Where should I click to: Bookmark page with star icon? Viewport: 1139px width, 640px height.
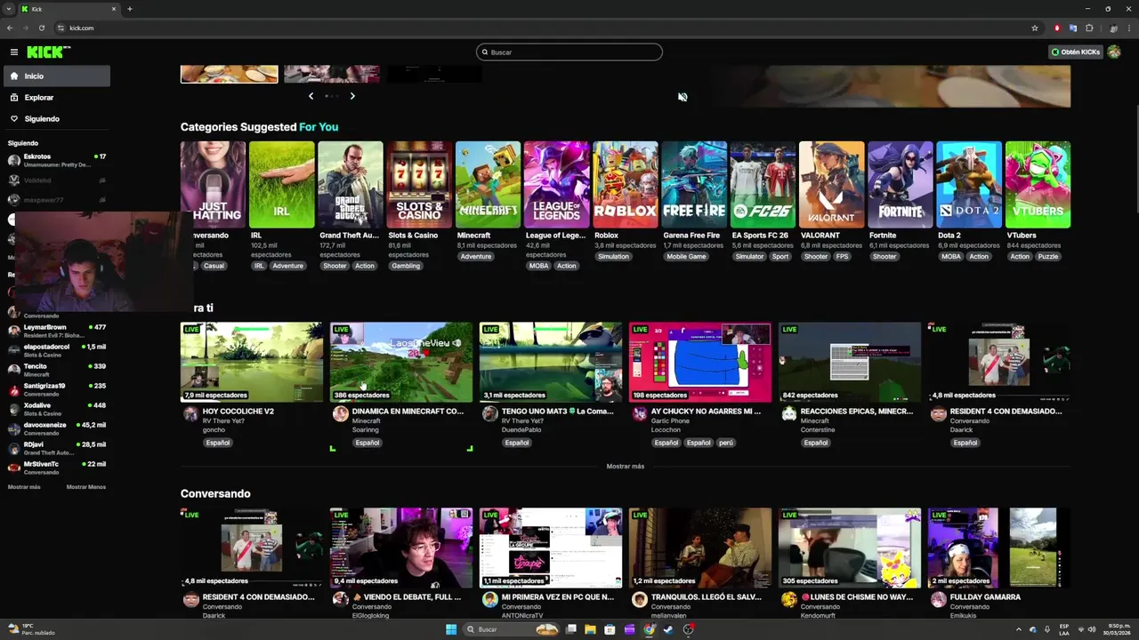tap(1035, 28)
